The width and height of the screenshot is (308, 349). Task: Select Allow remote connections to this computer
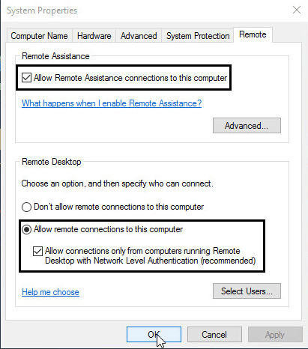pos(26,229)
